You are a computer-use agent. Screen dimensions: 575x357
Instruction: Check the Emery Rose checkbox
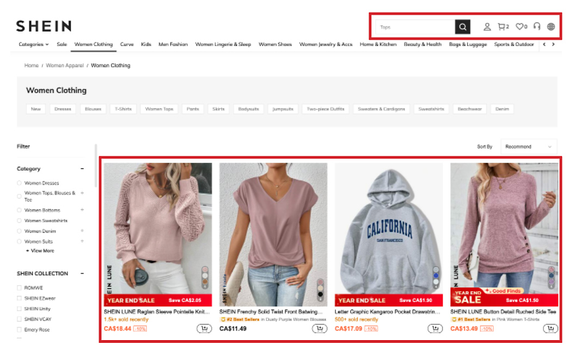click(x=20, y=330)
